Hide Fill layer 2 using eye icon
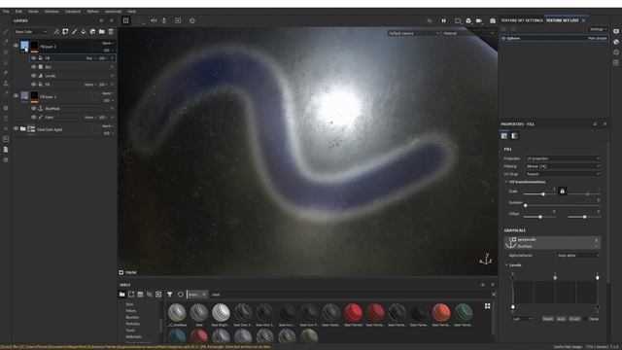Image resolution: width=622 pixels, height=350 pixels. tap(16, 46)
